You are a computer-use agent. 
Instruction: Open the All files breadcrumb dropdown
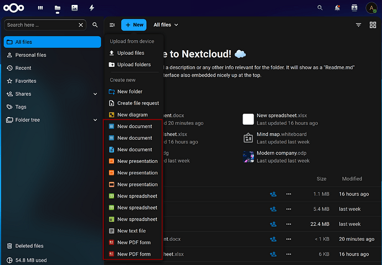click(x=166, y=25)
